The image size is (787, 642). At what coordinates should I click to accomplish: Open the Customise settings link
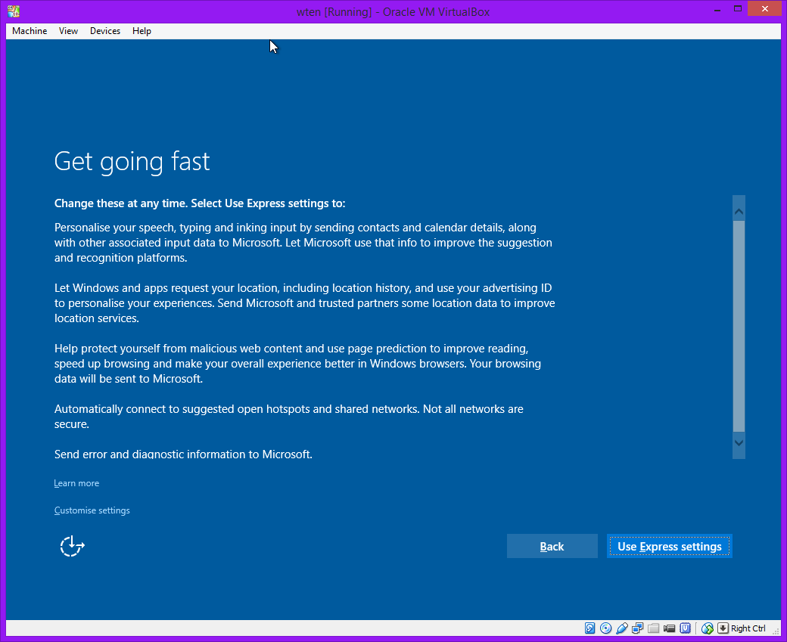coord(92,510)
